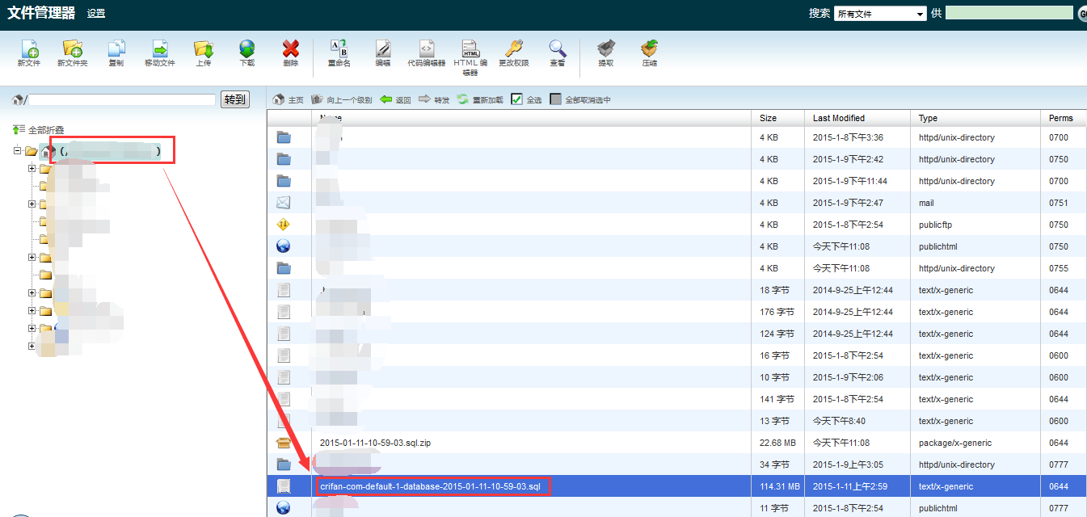Select the 移动文件 (move file) icon
The image size is (1087, 517).
[160, 48]
